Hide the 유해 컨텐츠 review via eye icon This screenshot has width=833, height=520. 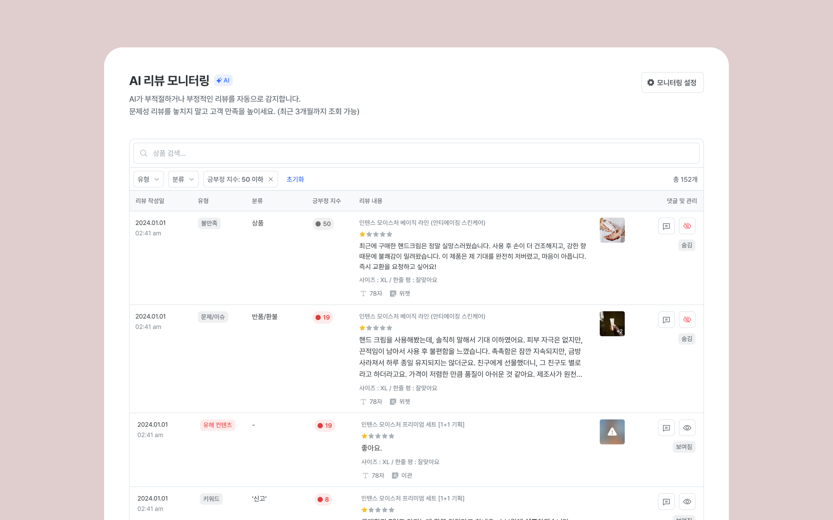(x=687, y=428)
